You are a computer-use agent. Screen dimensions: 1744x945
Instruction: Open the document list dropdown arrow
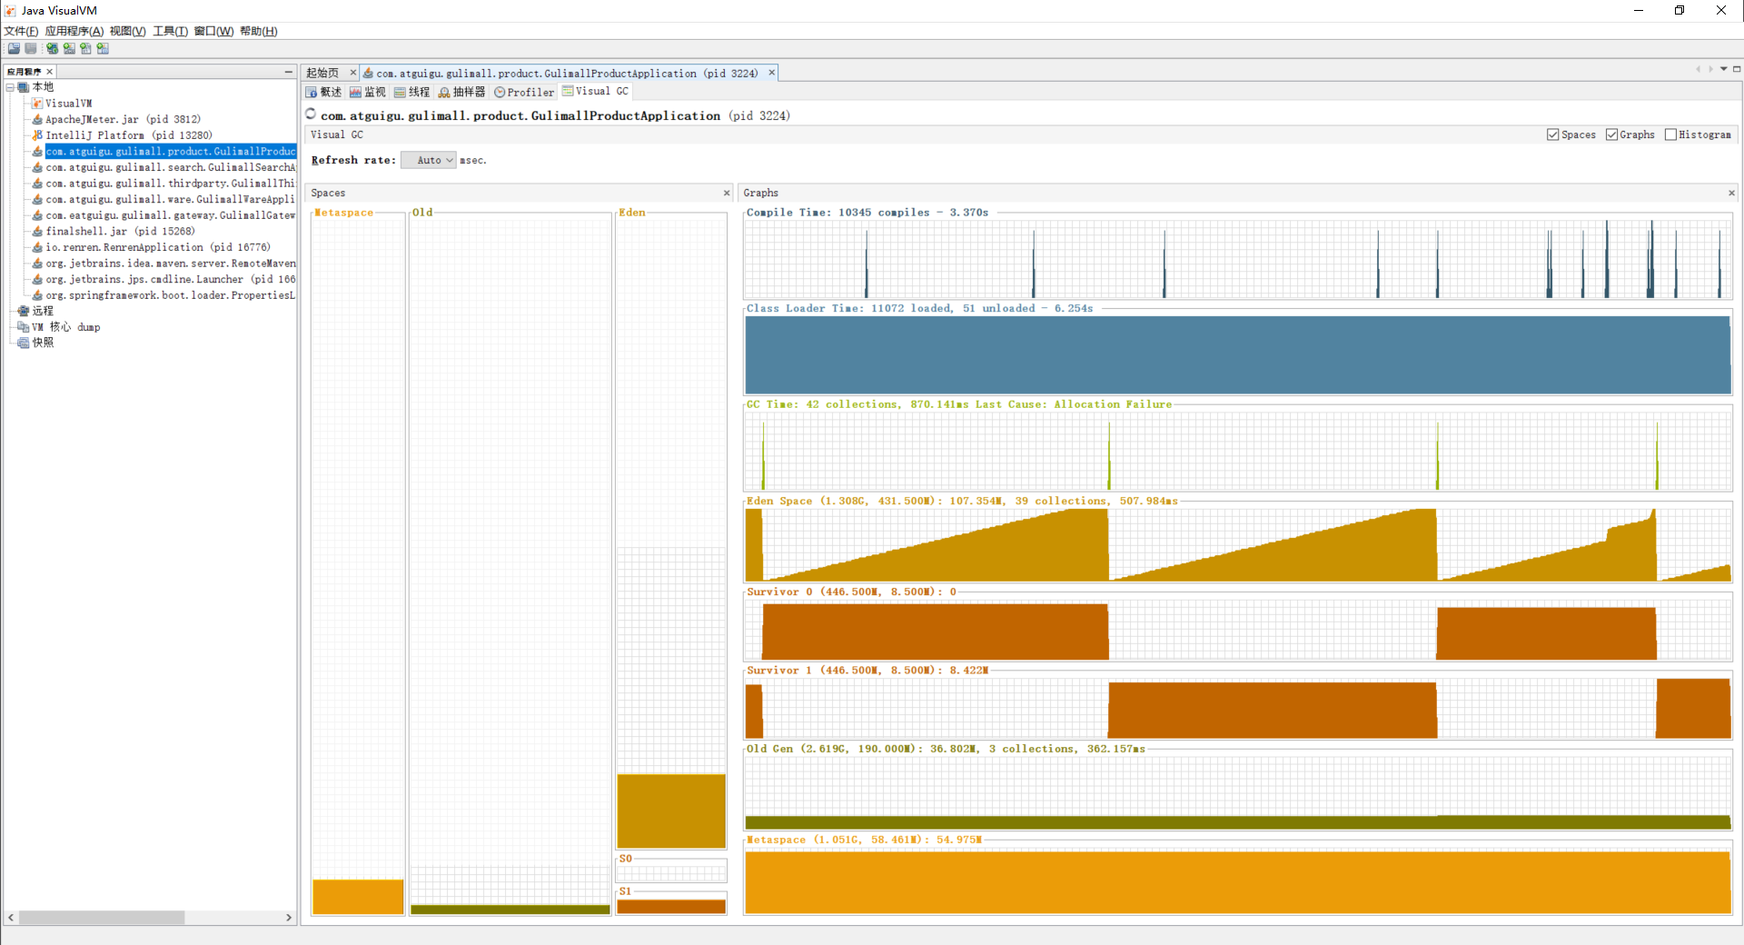tap(1723, 69)
